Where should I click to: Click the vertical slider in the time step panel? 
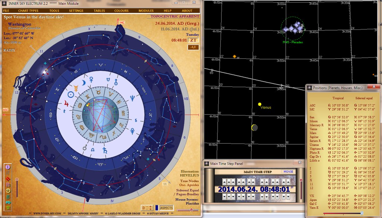[301, 189]
